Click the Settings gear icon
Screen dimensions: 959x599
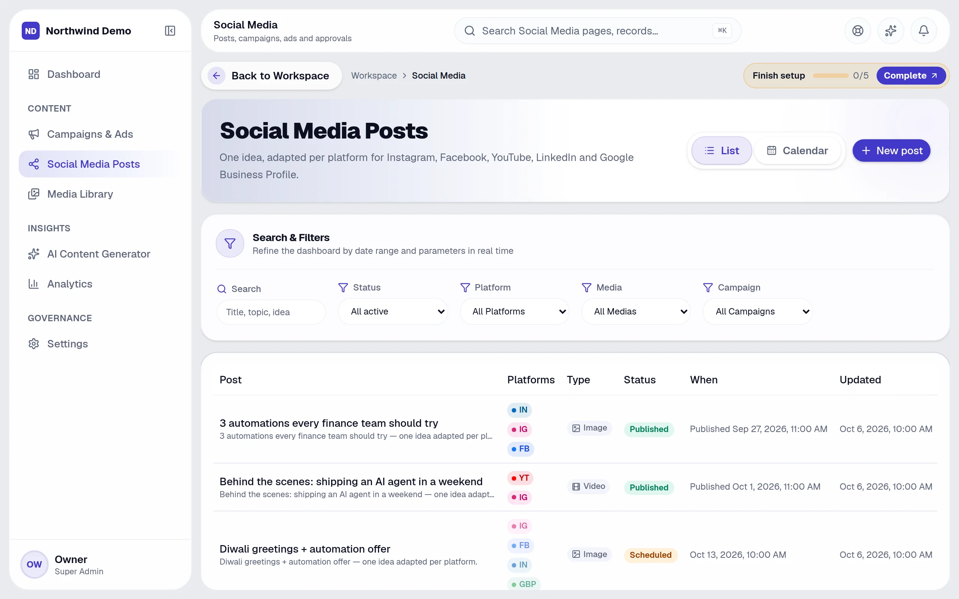click(34, 343)
